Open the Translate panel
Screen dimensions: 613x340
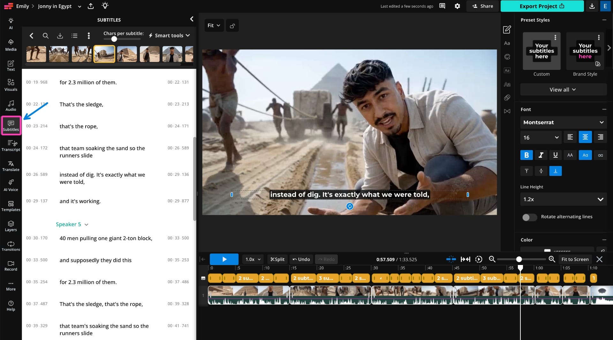pos(11,166)
